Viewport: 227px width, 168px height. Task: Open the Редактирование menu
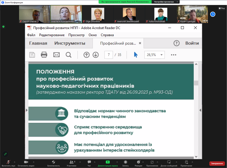pos(52,35)
